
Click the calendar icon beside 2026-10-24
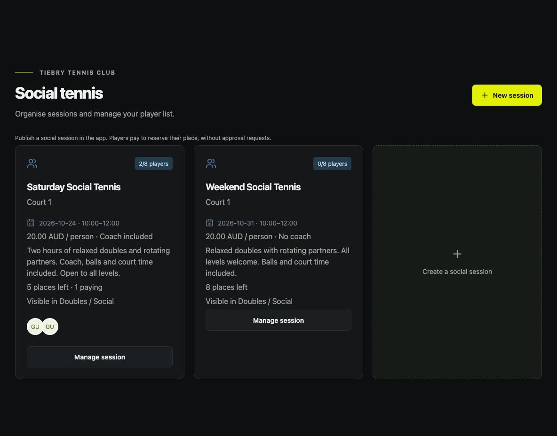(x=31, y=223)
